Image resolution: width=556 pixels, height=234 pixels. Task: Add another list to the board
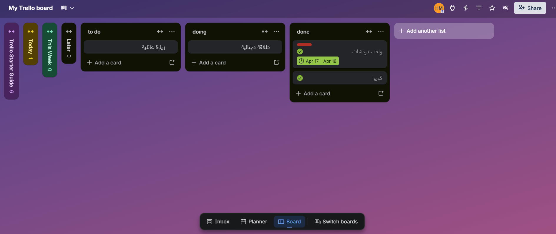[x=444, y=31]
